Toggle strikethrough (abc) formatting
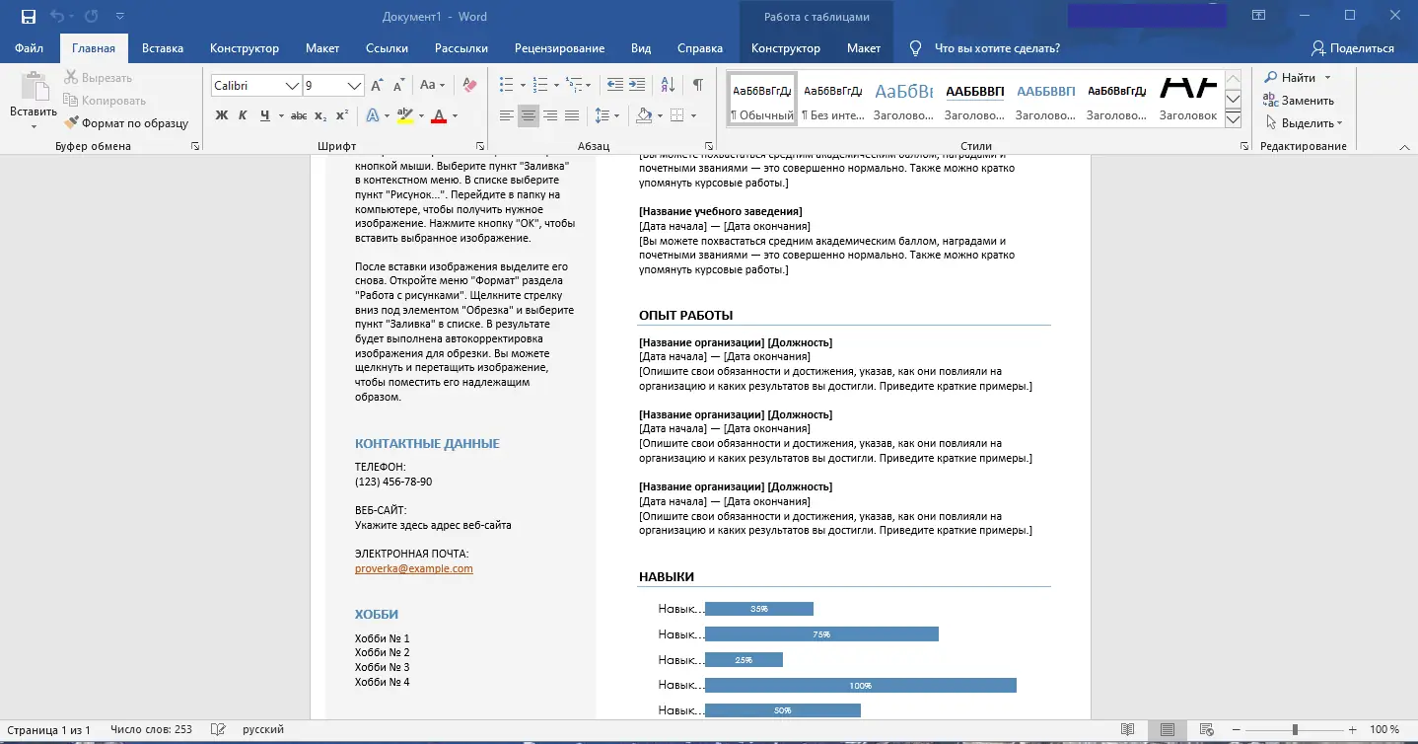Screen dimensions: 1418x744 (299, 115)
